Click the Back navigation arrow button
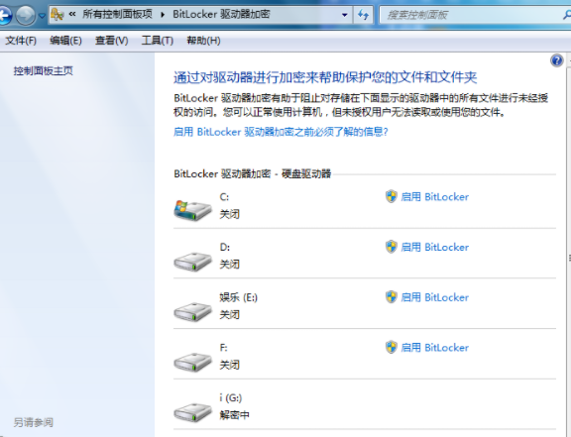 coord(5,15)
